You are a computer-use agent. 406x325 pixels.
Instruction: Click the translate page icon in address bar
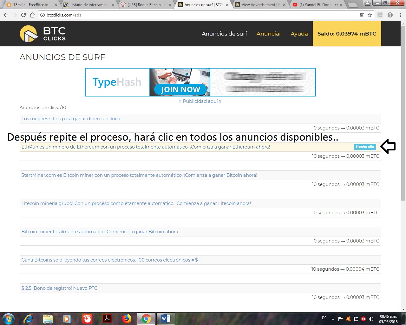[362, 15]
